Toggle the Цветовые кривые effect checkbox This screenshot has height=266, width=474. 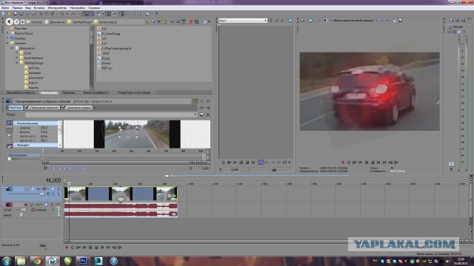click(x=64, y=107)
